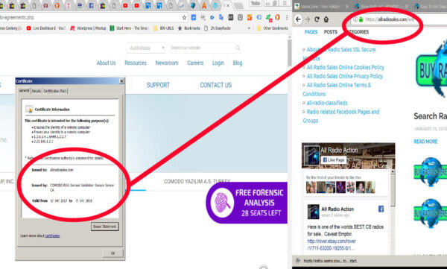The image size is (447, 269).
Task: Click the Issuer Statement button
Action: [x=104, y=227]
